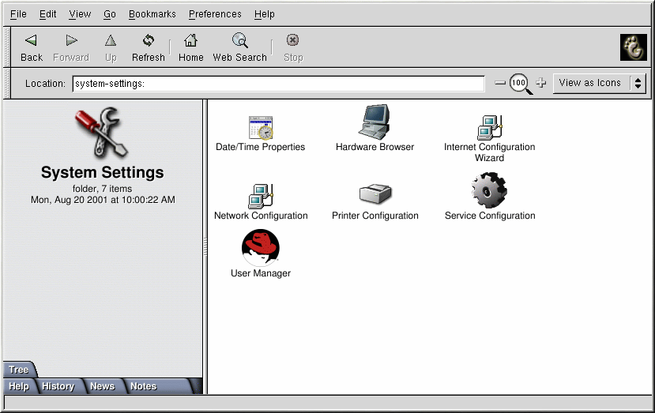Go to Home via toolbar
The image size is (655, 413).
tap(190, 47)
